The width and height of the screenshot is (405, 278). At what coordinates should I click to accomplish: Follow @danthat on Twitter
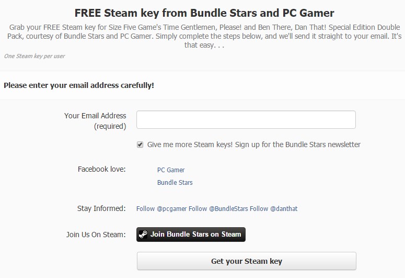pyautogui.click(x=273, y=208)
